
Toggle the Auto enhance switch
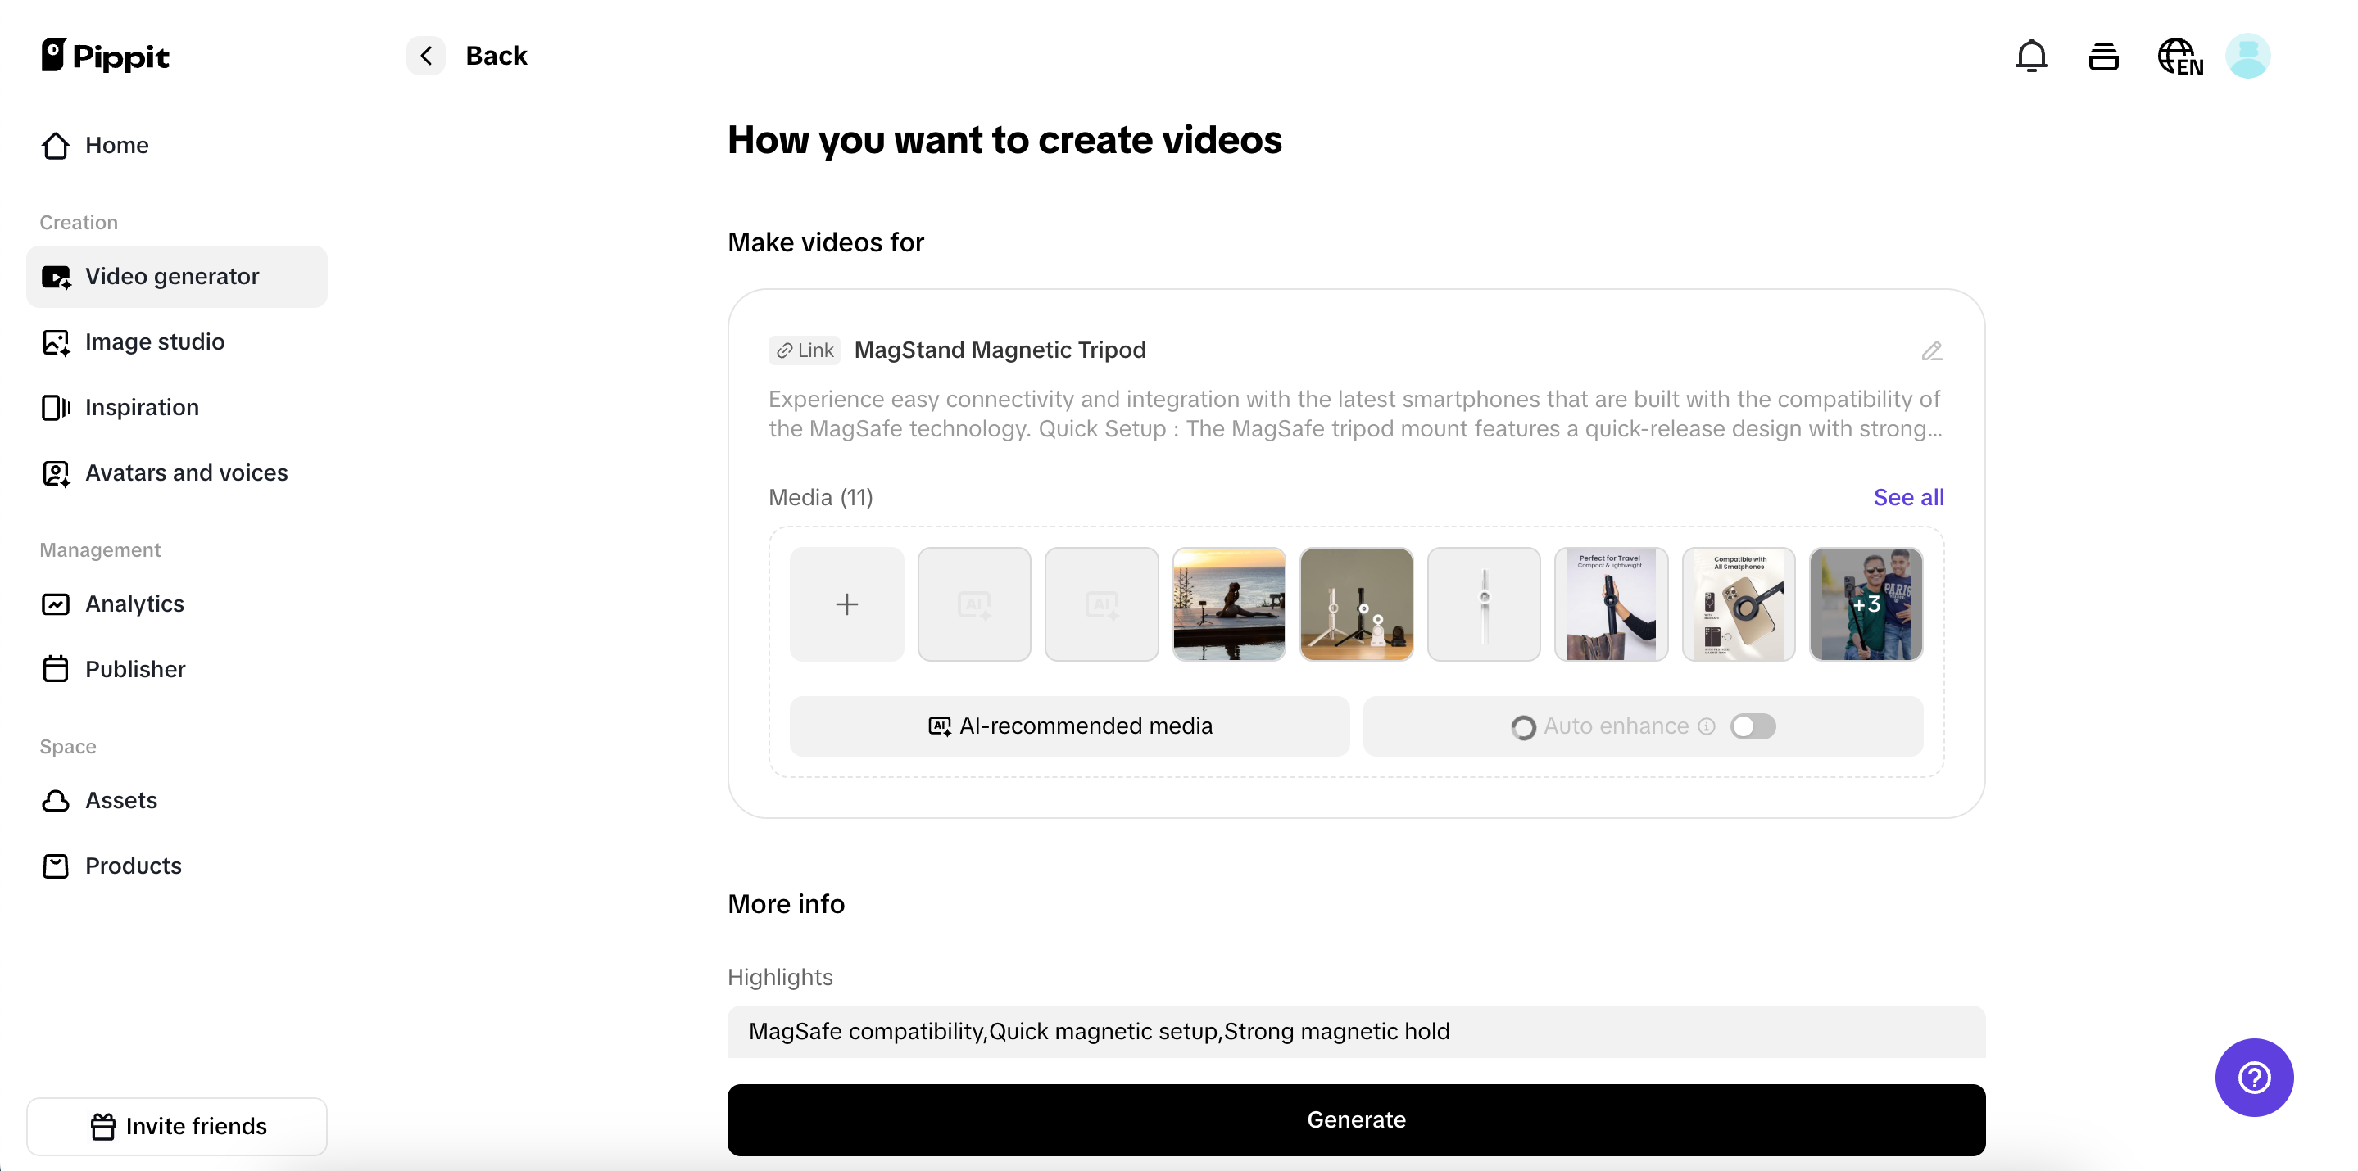click(1753, 726)
